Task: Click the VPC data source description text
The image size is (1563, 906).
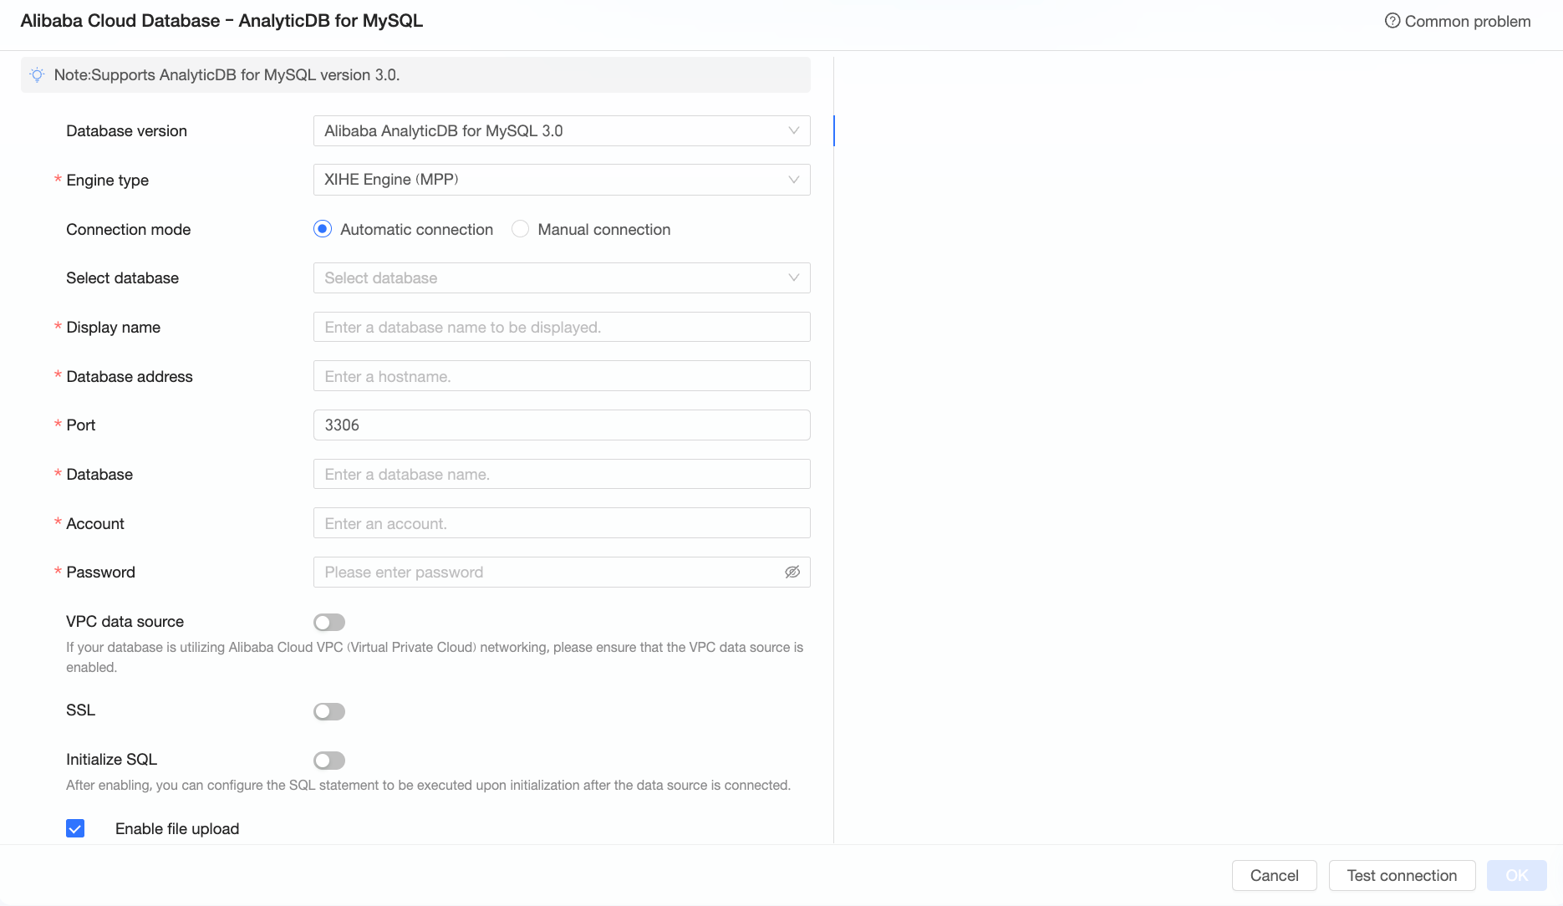Action: (x=435, y=657)
